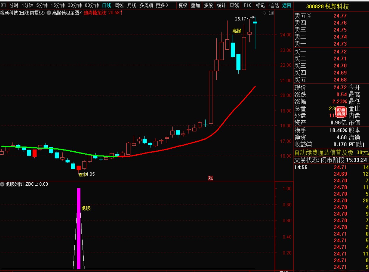Click the 叠加 overlay button
369x272 pixels.
195,5
